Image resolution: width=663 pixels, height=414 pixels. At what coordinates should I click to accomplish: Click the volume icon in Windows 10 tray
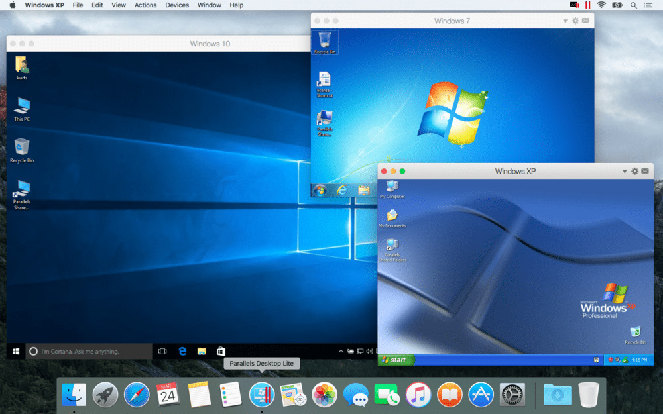[x=369, y=352]
